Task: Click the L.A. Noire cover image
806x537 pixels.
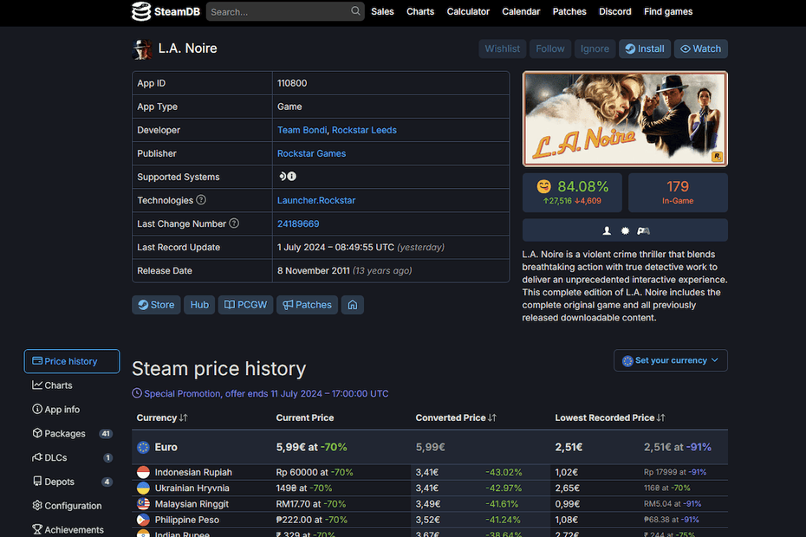Action: coord(625,119)
